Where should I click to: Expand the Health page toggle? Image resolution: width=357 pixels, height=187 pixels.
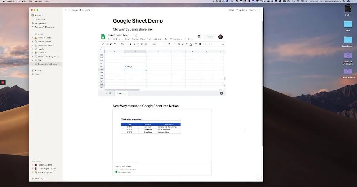tap(32, 49)
